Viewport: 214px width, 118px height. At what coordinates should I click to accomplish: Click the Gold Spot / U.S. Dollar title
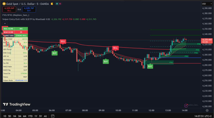click(27, 4)
